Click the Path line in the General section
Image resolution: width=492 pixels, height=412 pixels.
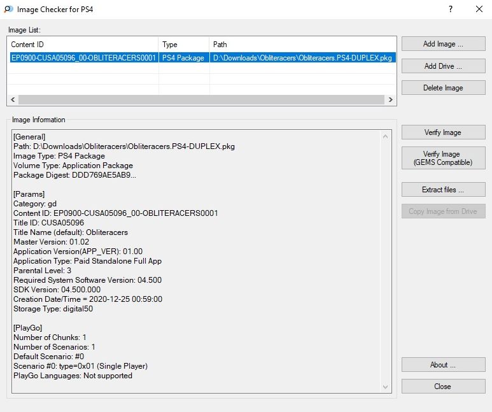pyautogui.click(x=124, y=146)
